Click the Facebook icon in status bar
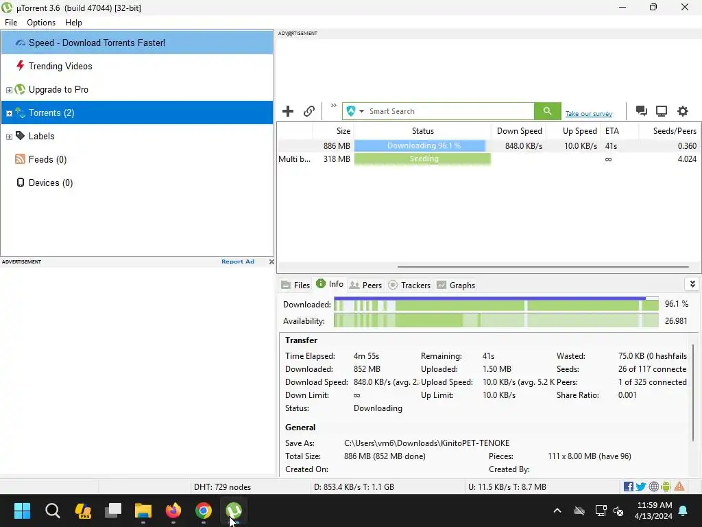The width and height of the screenshot is (702, 527). [x=628, y=487]
